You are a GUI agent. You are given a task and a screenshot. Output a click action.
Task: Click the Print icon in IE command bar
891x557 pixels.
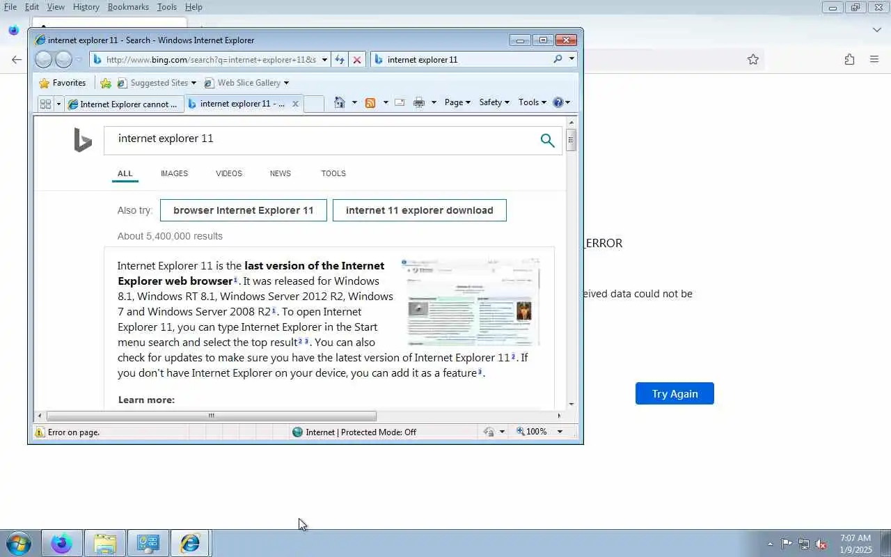(419, 102)
